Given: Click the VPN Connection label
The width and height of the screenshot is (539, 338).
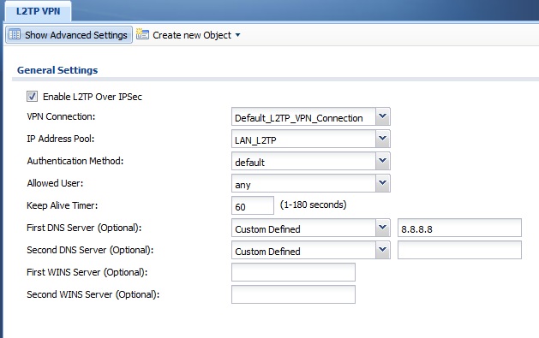Looking at the screenshot, I should tap(61, 116).
